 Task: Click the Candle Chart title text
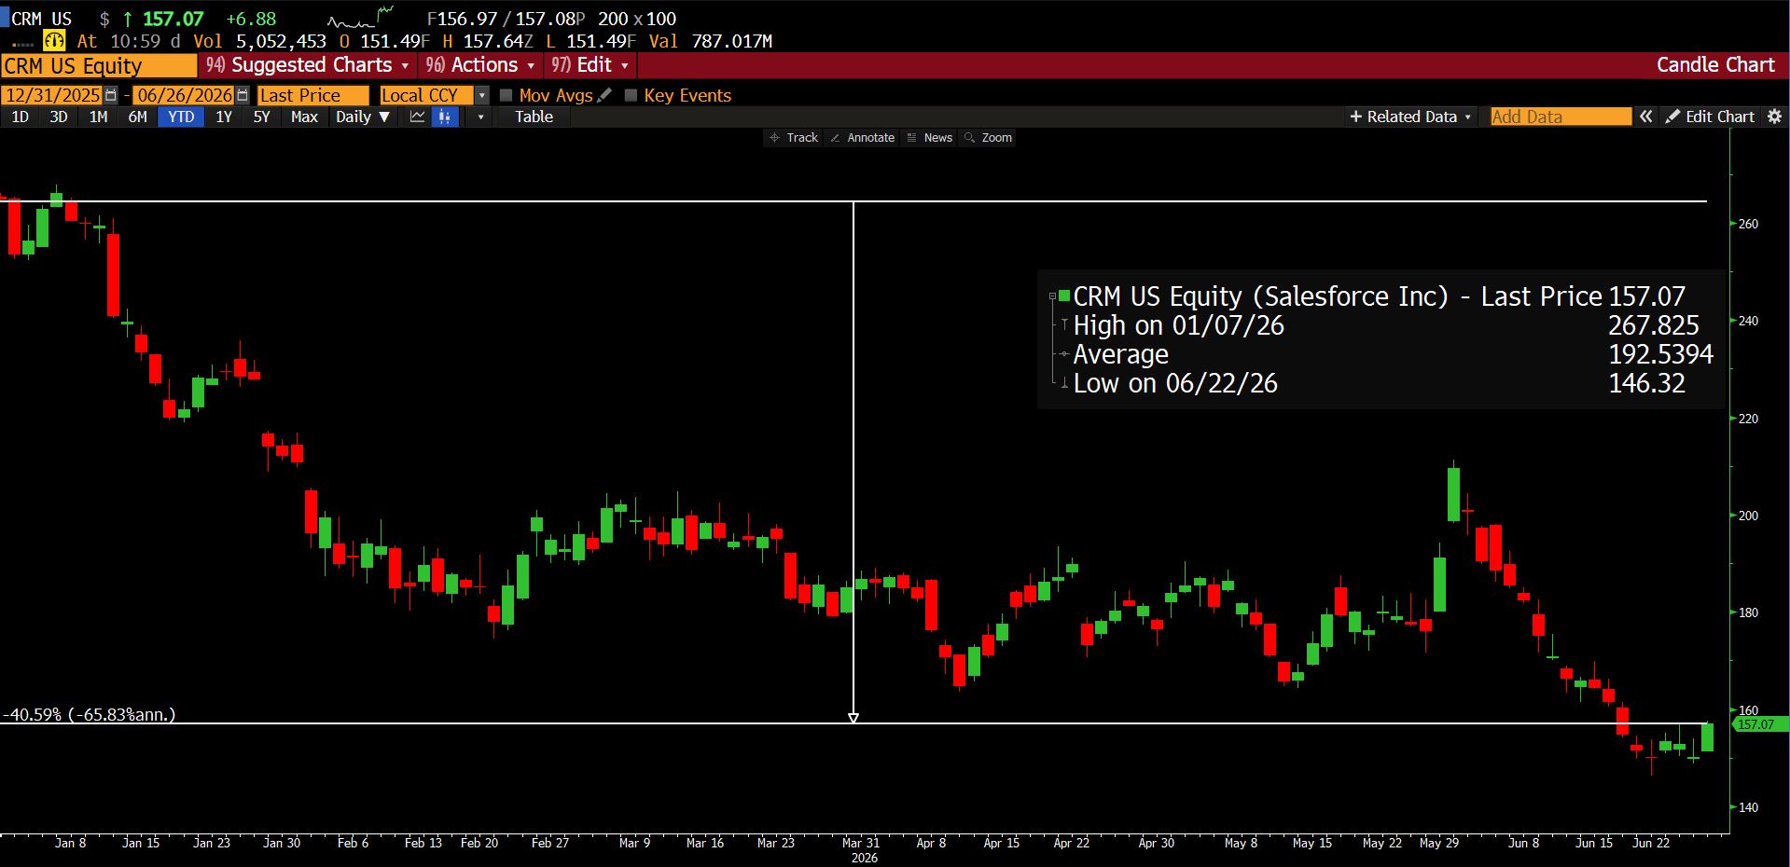[x=1715, y=65]
